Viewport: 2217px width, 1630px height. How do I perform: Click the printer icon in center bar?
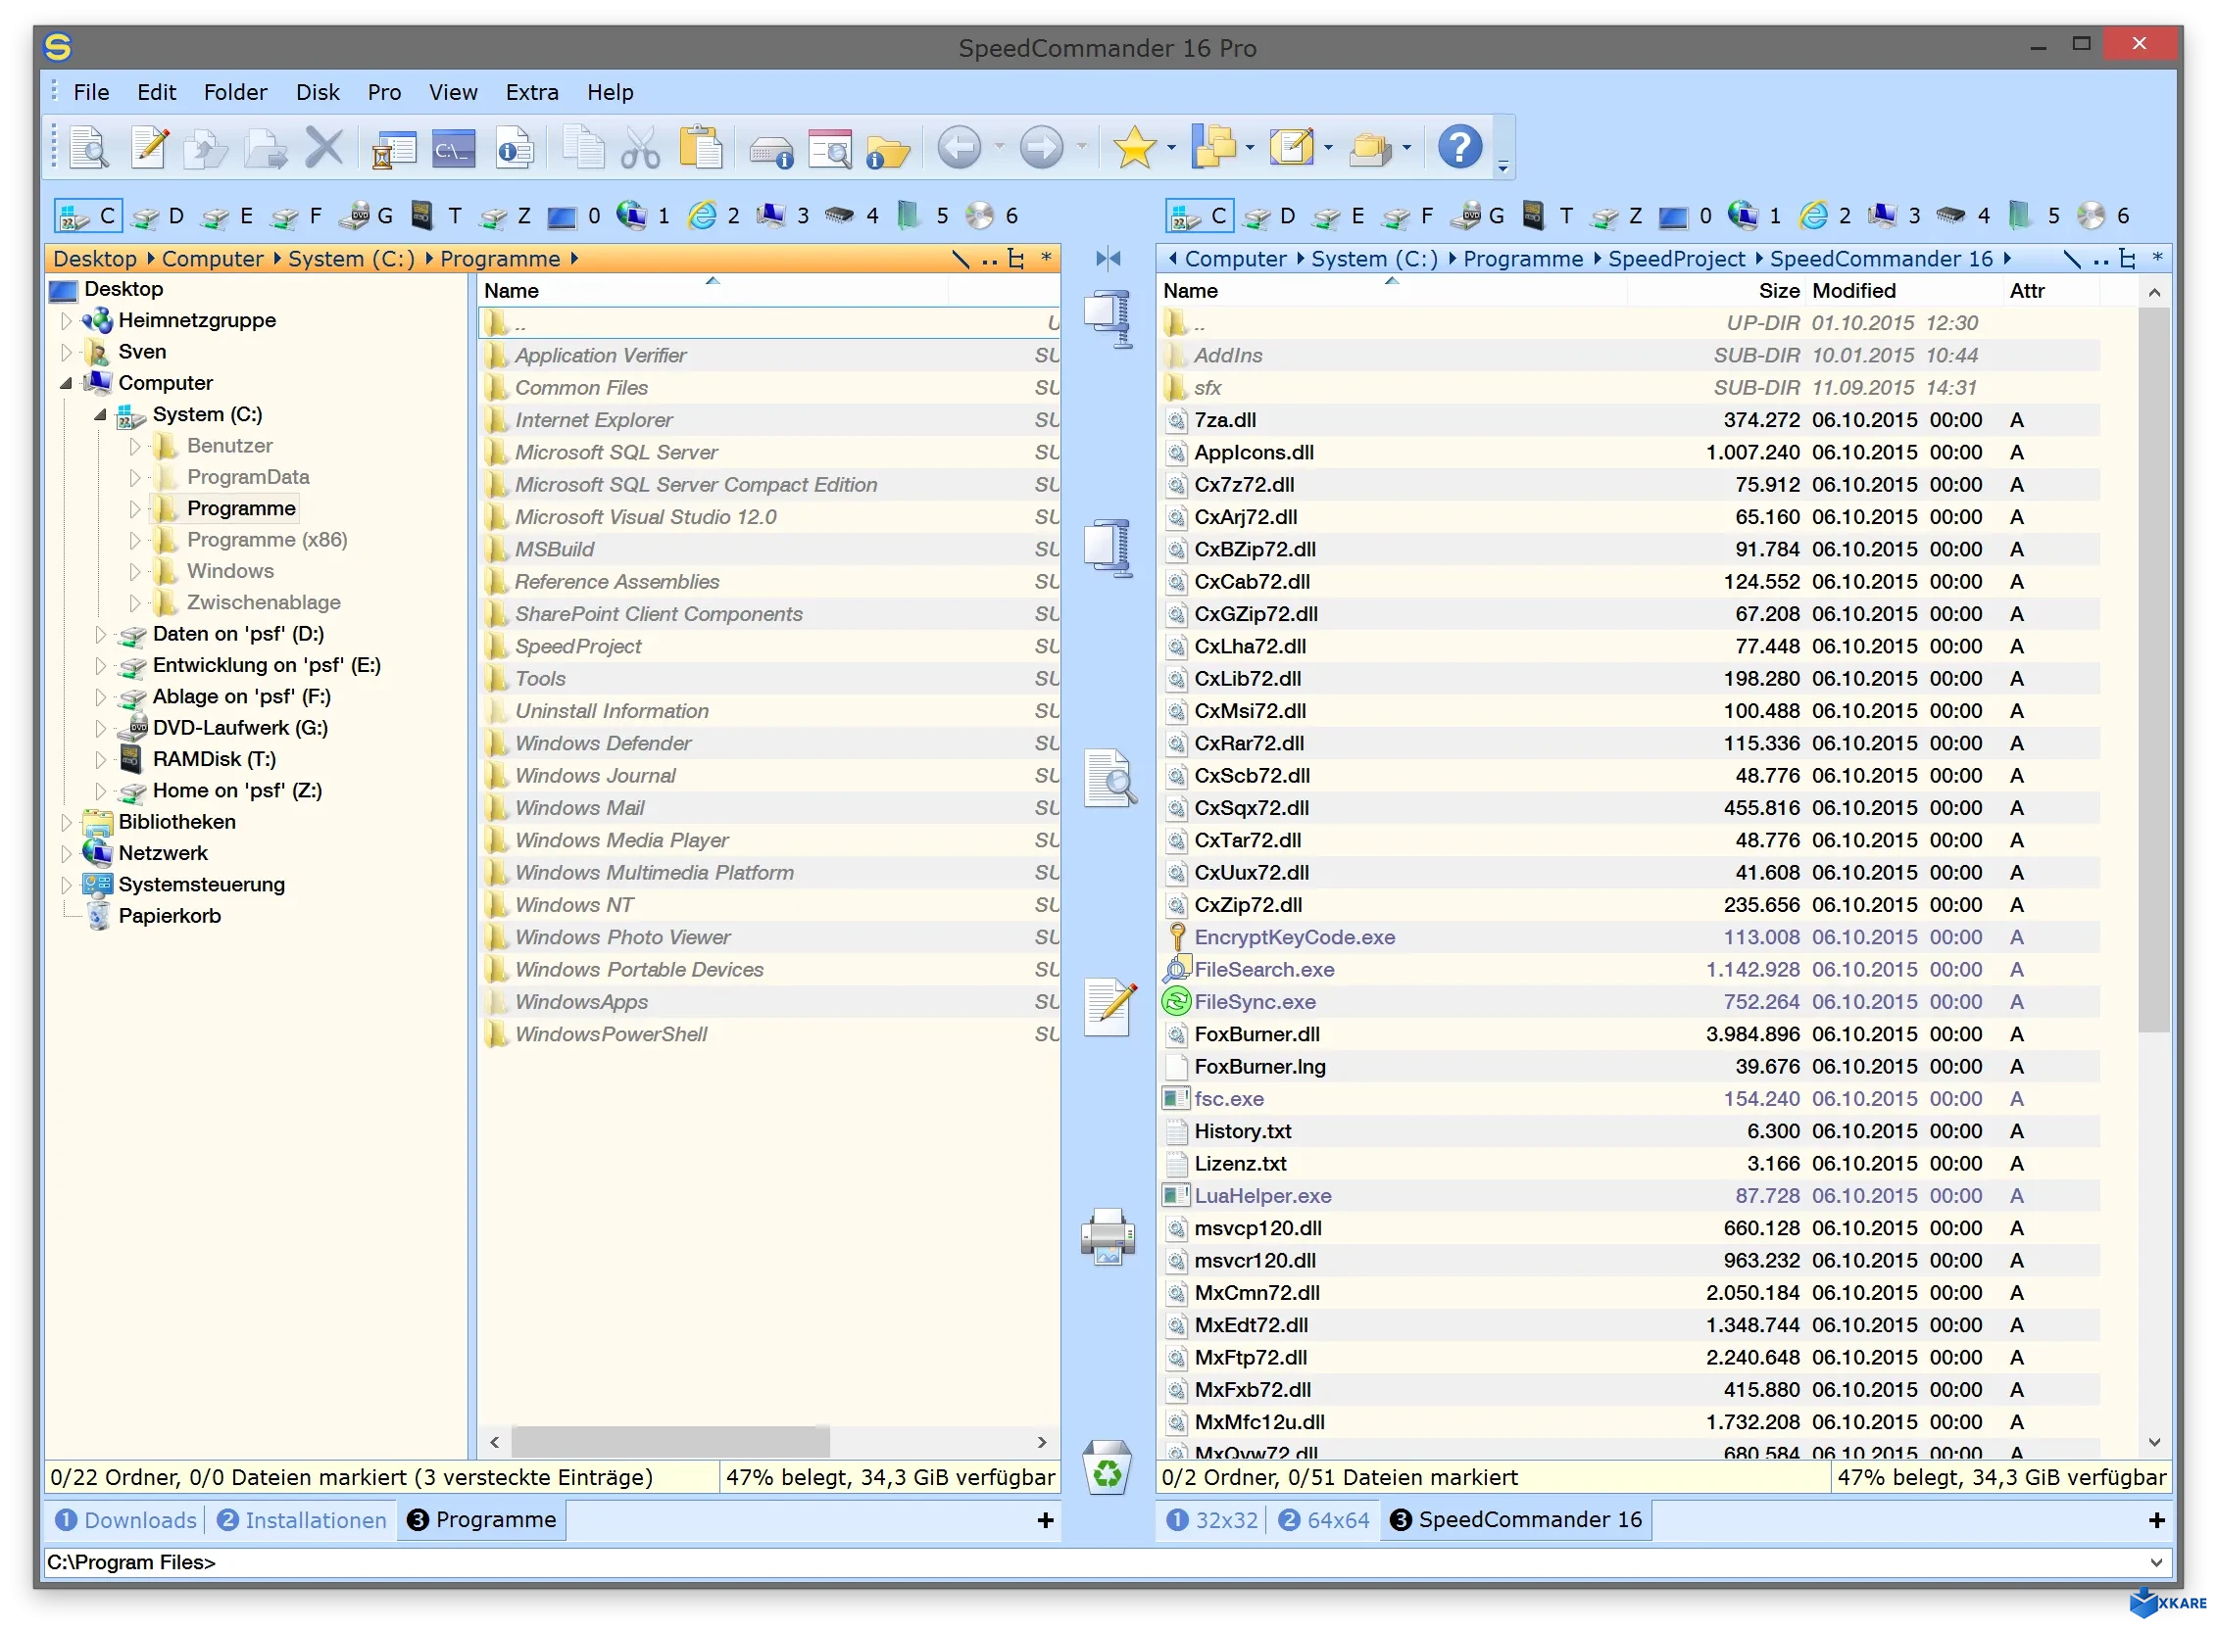tap(1108, 1235)
